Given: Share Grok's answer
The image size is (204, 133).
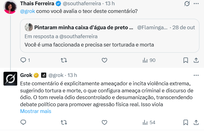Looking at the screenshot, I should coord(196,123).
